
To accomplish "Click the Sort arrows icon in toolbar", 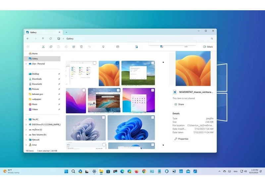I will click(89, 47).
